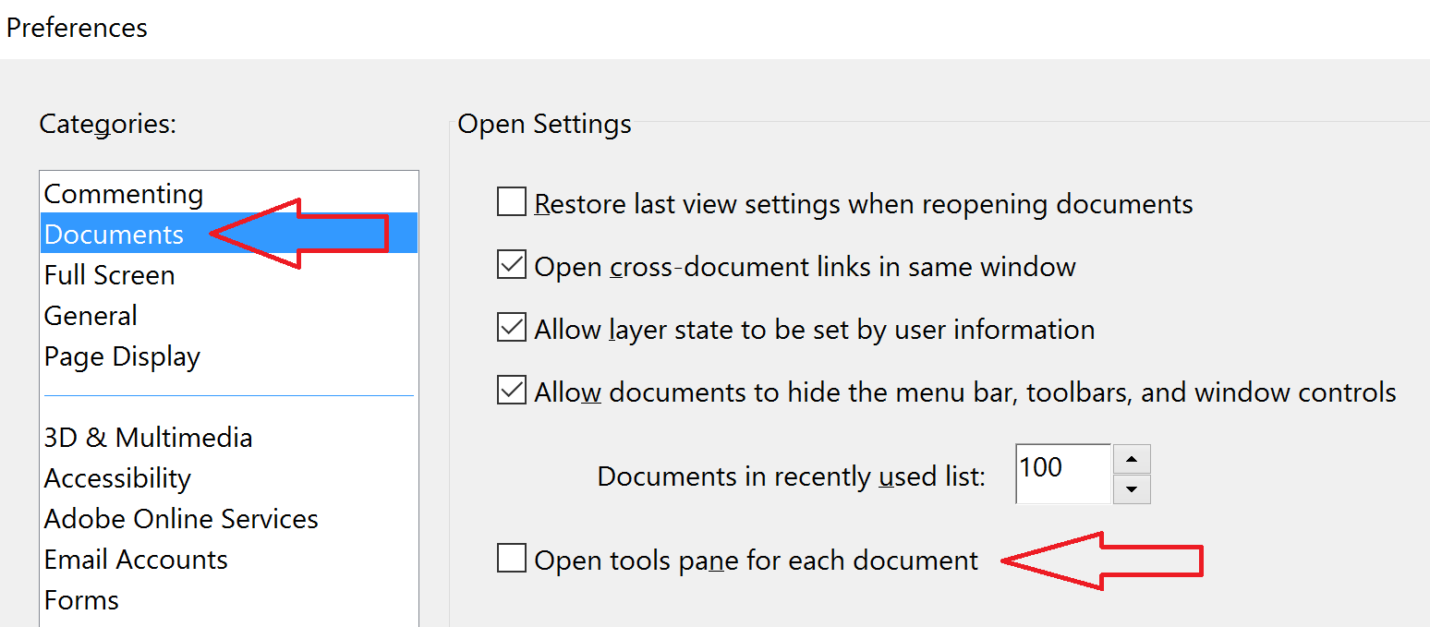The image size is (1430, 627).
Task: Enable Restore last view settings checkbox
Action: [512, 202]
